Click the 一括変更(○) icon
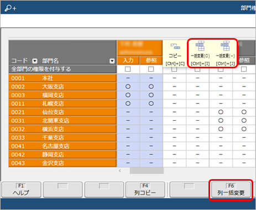The image size is (256, 210). (x=200, y=46)
